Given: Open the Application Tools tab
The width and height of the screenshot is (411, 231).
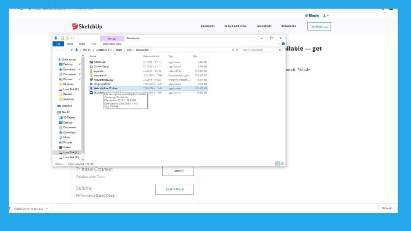Looking at the screenshot, I should click(x=112, y=44).
